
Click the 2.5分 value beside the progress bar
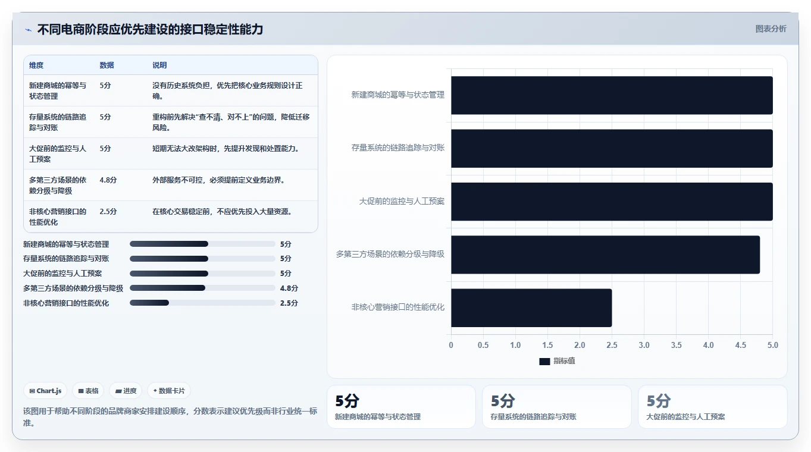tap(289, 303)
